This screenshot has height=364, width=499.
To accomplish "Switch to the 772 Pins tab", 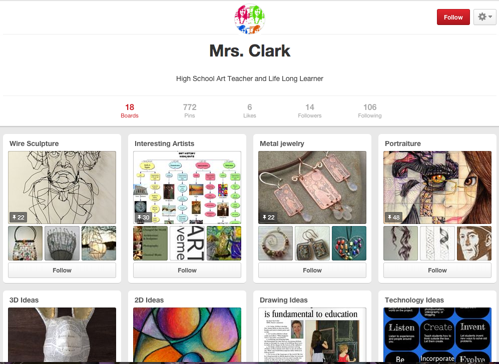I will (x=190, y=110).
